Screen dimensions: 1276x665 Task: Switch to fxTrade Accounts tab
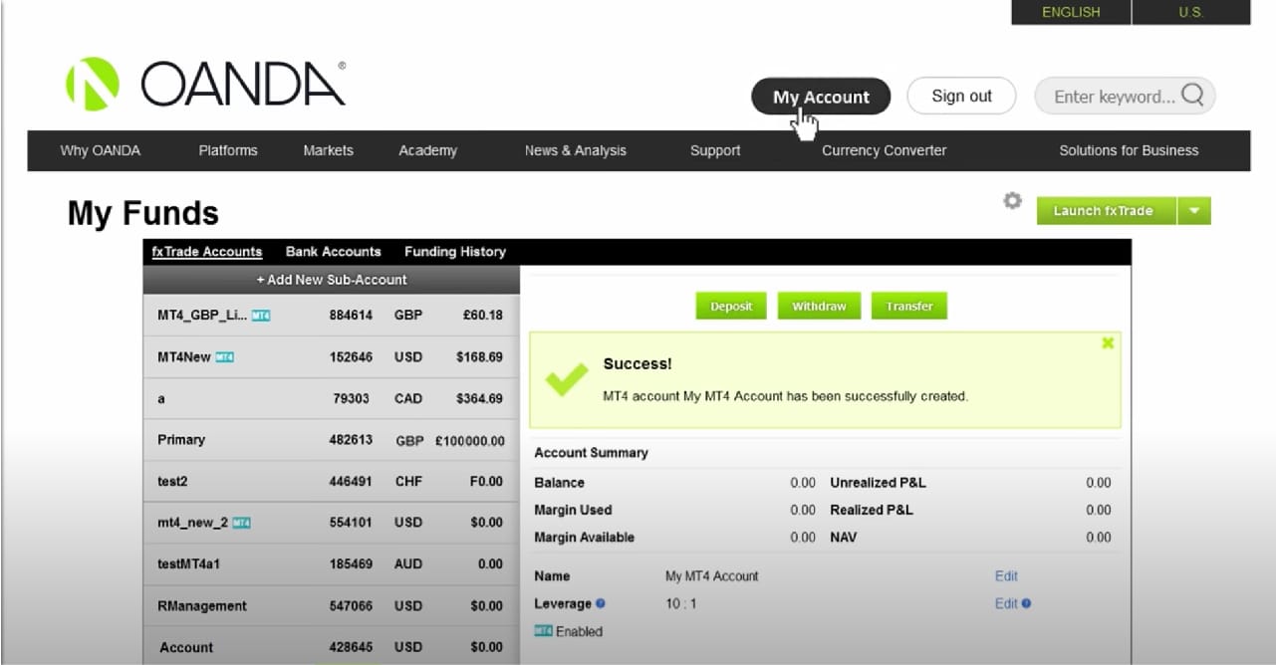coord(207,252)
